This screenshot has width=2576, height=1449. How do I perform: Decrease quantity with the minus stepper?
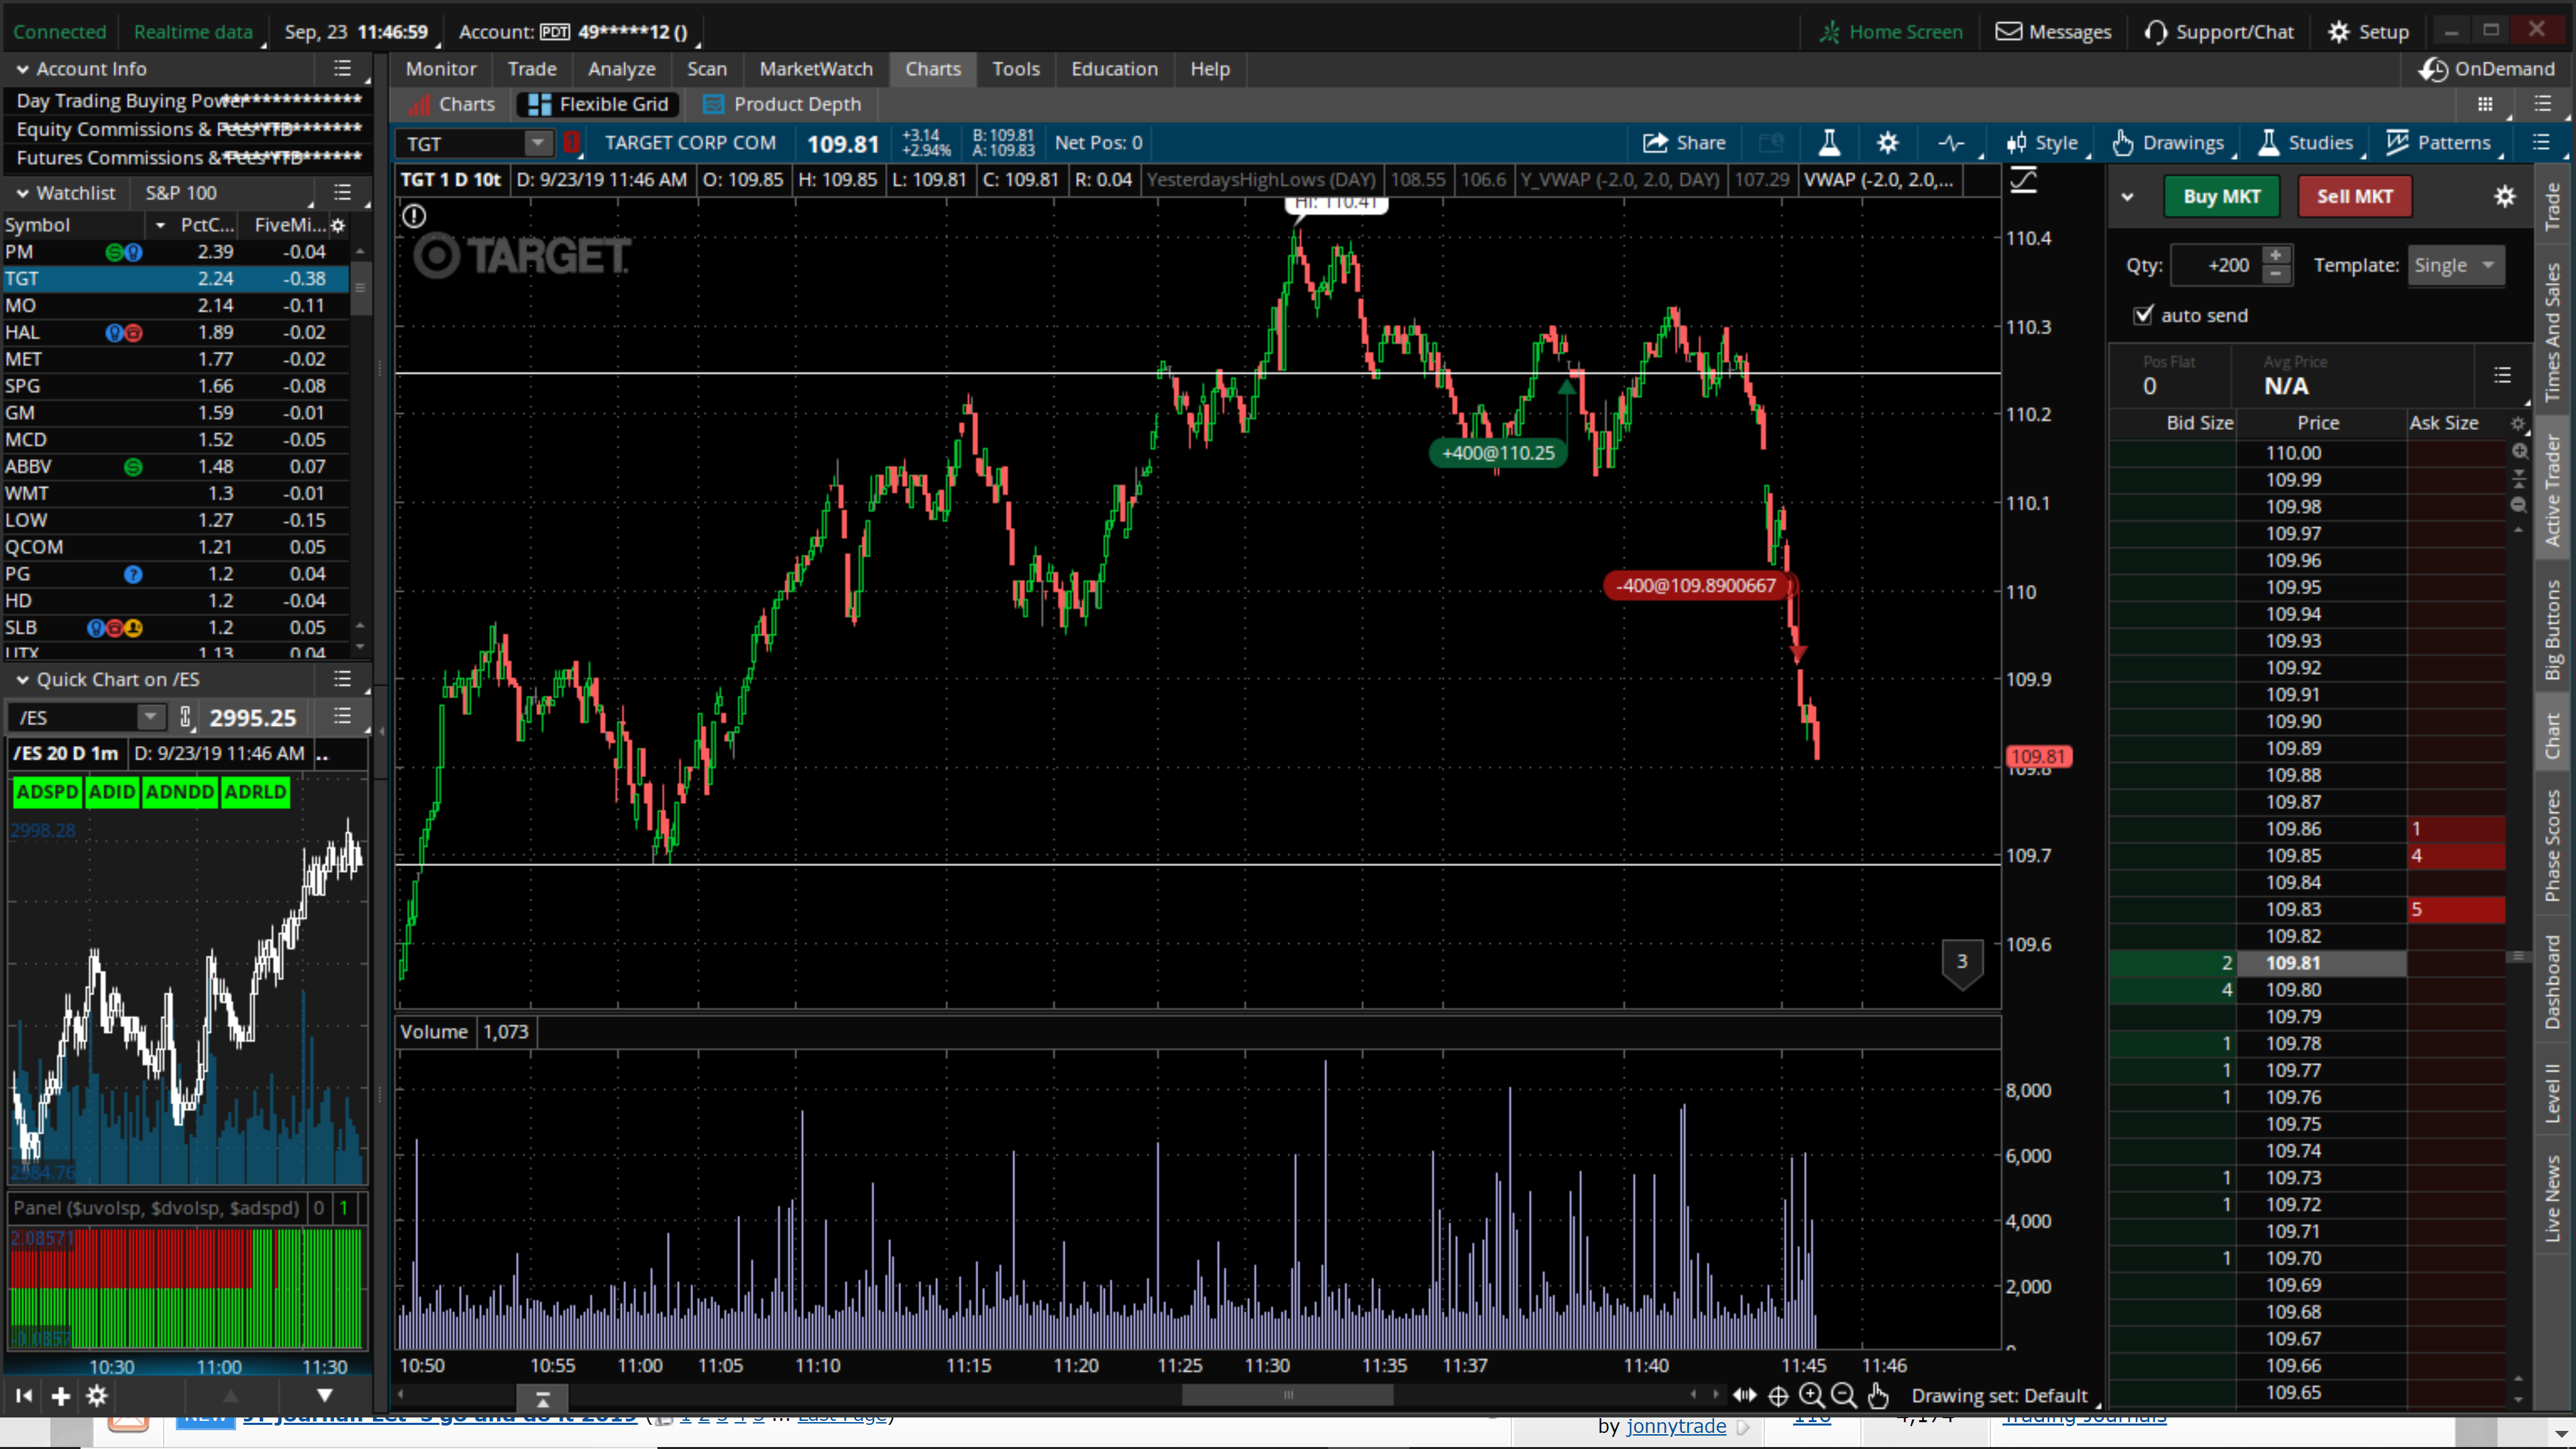point(2276,274)
